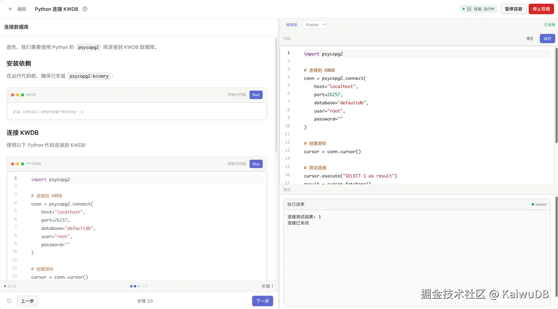Open the help icon beside Python 连接 KWDB

[x=85, y=9]
